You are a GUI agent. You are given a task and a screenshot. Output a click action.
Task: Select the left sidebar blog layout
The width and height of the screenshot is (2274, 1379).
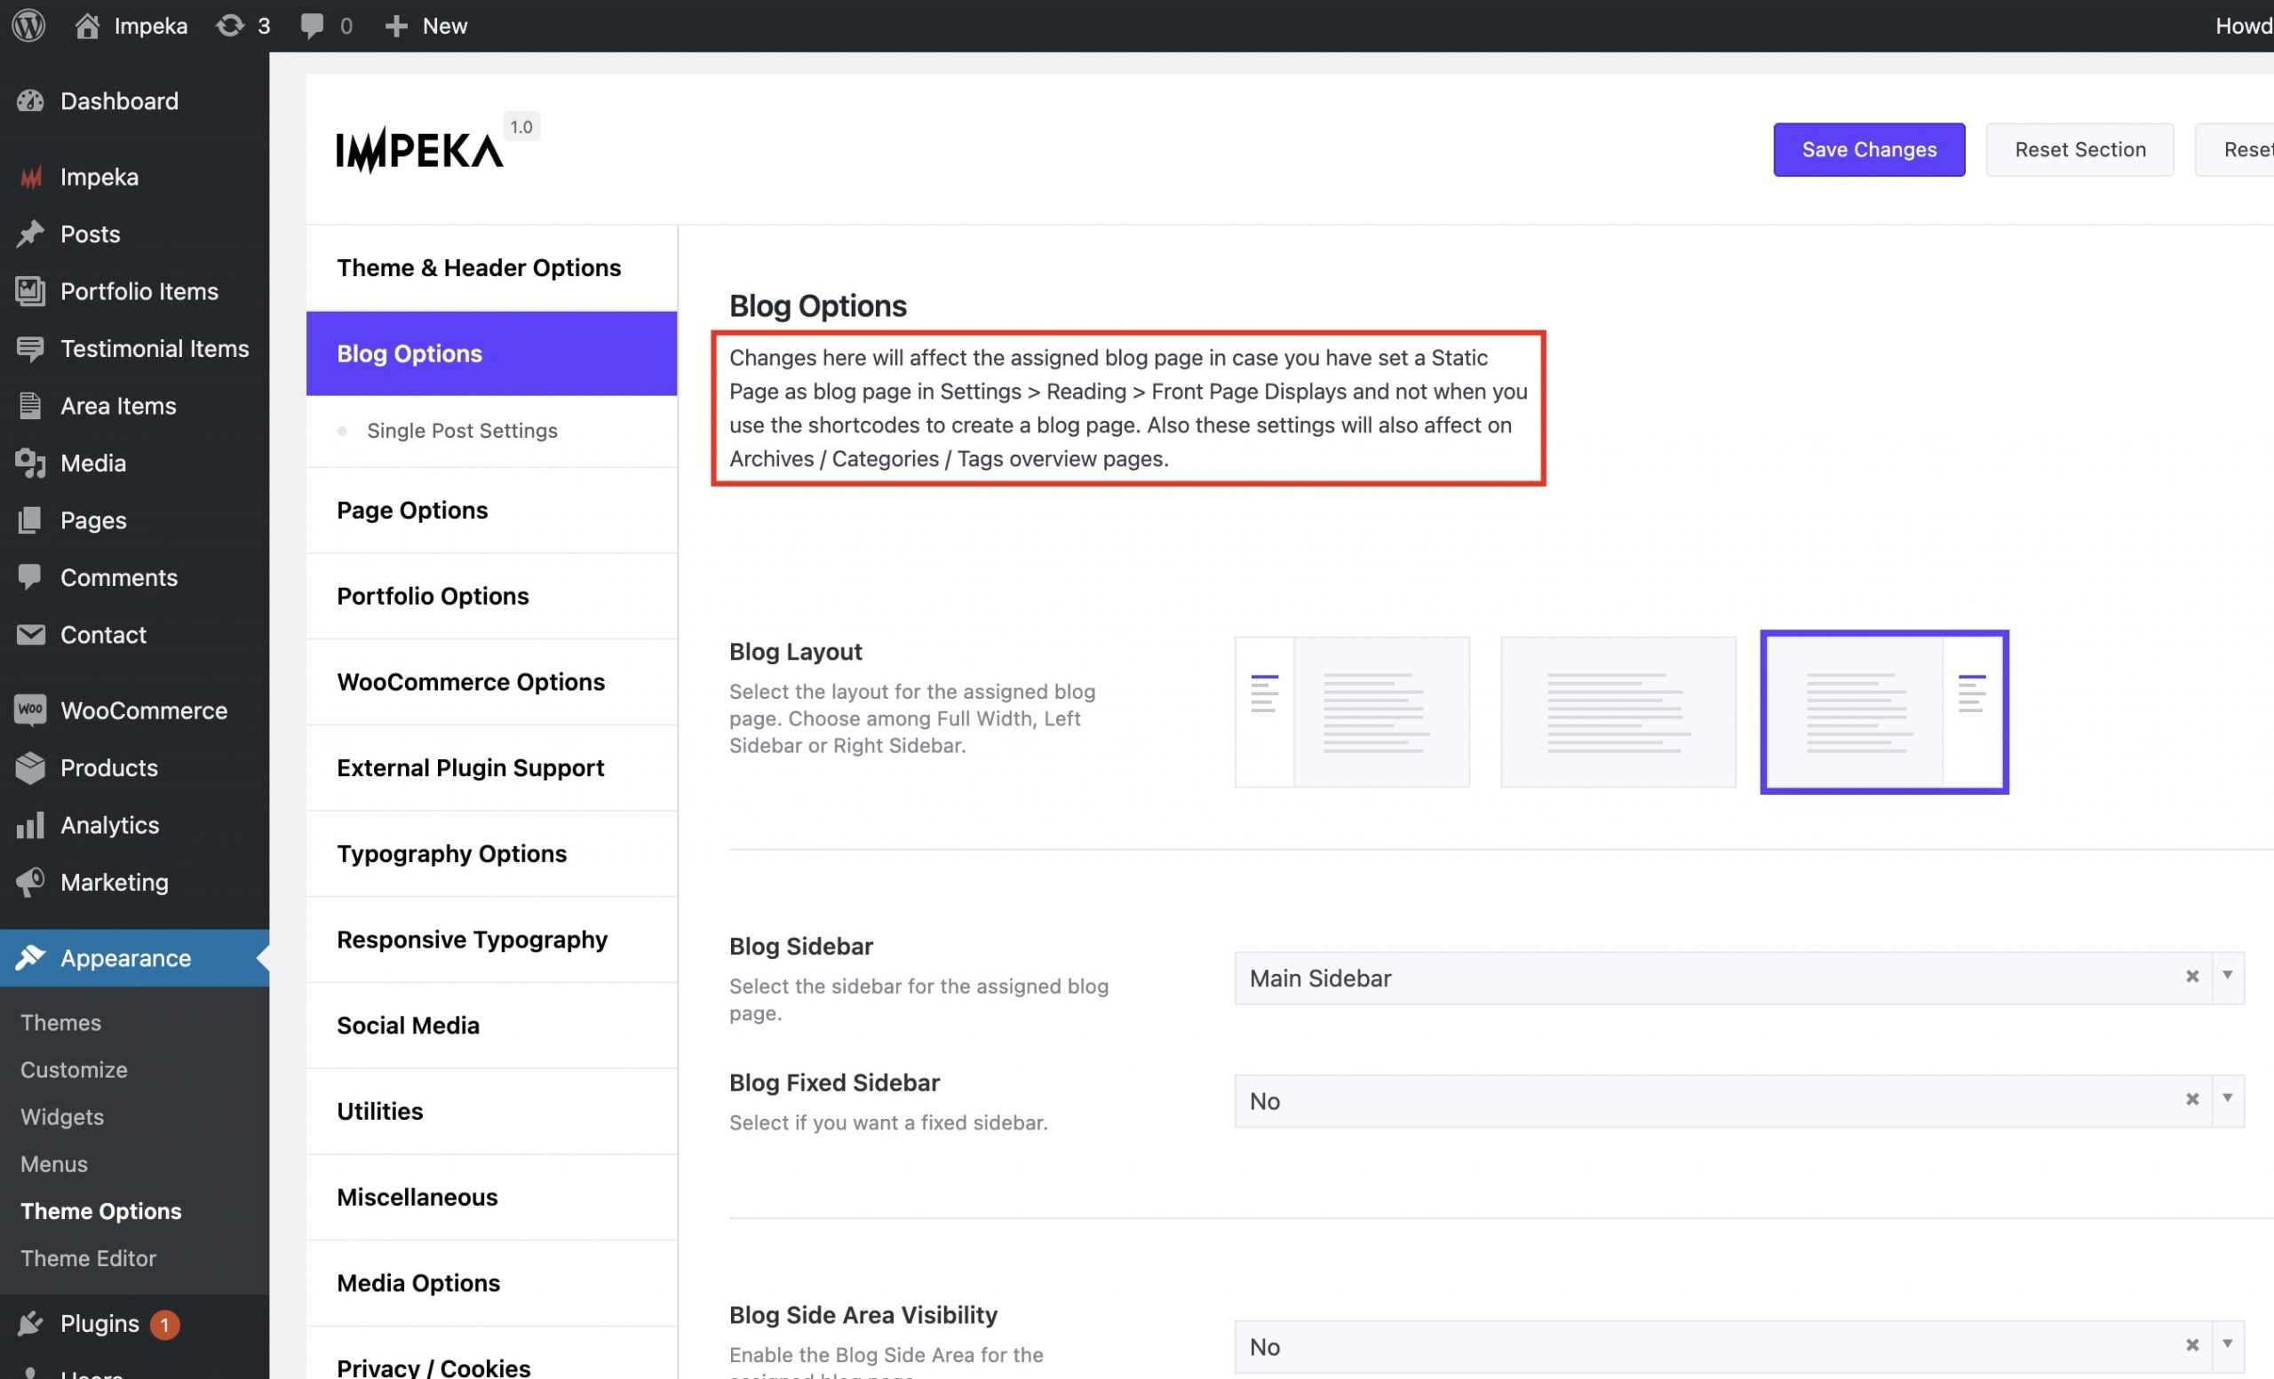click(x=1352, y=712)
